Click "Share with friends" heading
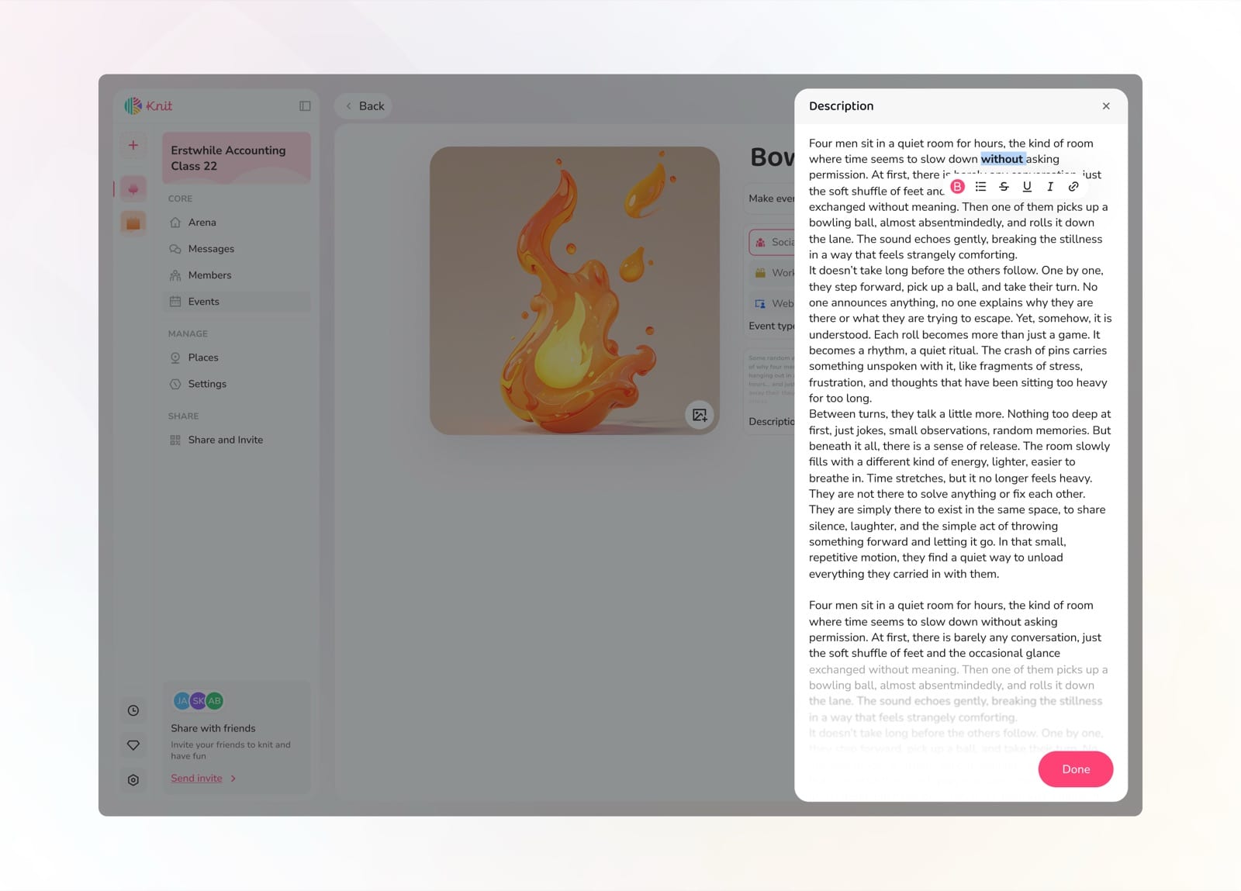Screen dimensions: 1241x891 [x=213, y=728]
